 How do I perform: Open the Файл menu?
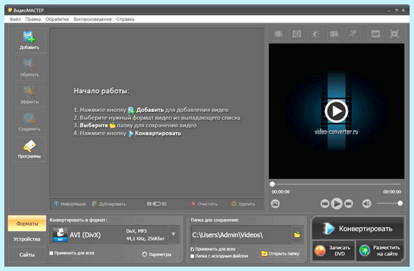click(x=15, y=19)
